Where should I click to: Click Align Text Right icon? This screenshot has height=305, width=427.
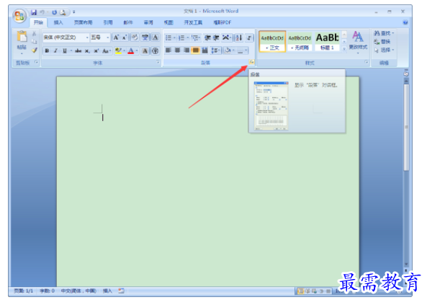186,50
